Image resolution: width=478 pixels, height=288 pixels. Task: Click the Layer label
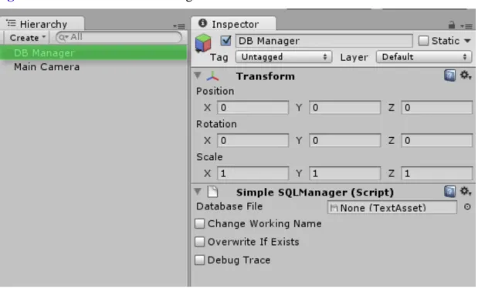tap(354, 57)
